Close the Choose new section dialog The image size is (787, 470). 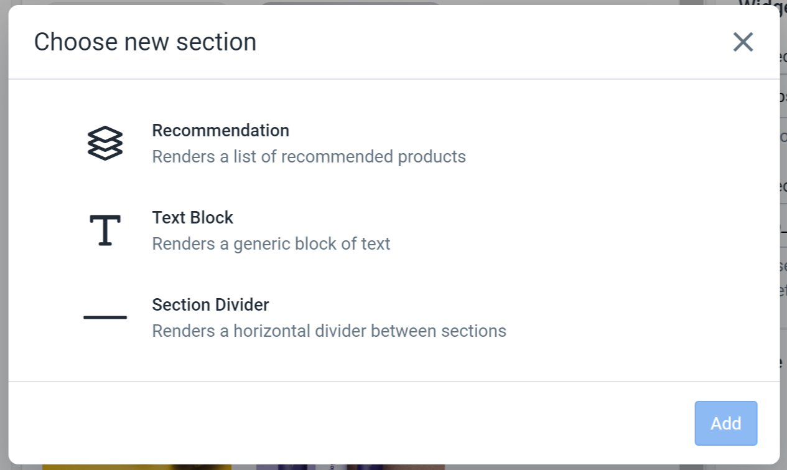743,42
